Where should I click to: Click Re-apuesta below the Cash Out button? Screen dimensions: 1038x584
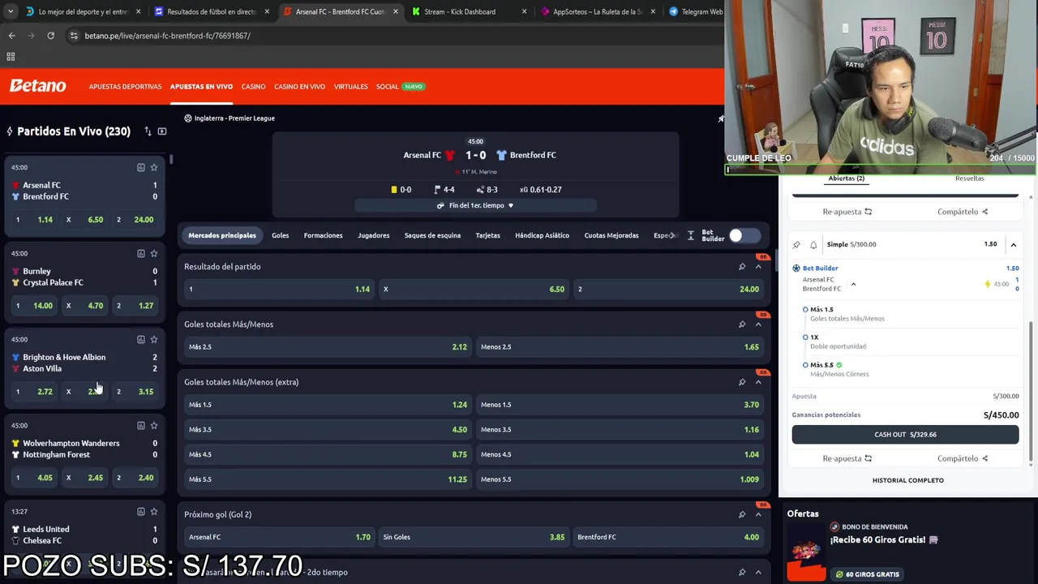847,458
